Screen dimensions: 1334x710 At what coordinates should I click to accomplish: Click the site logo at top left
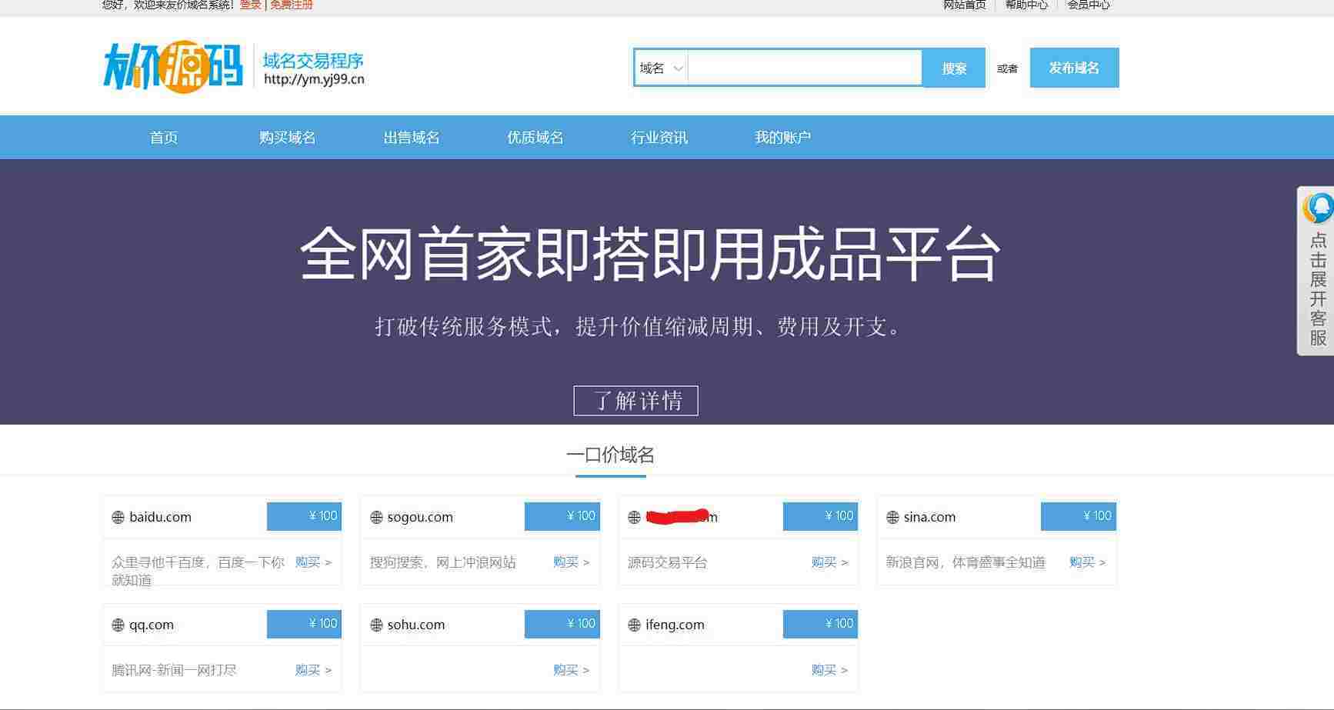173,67
